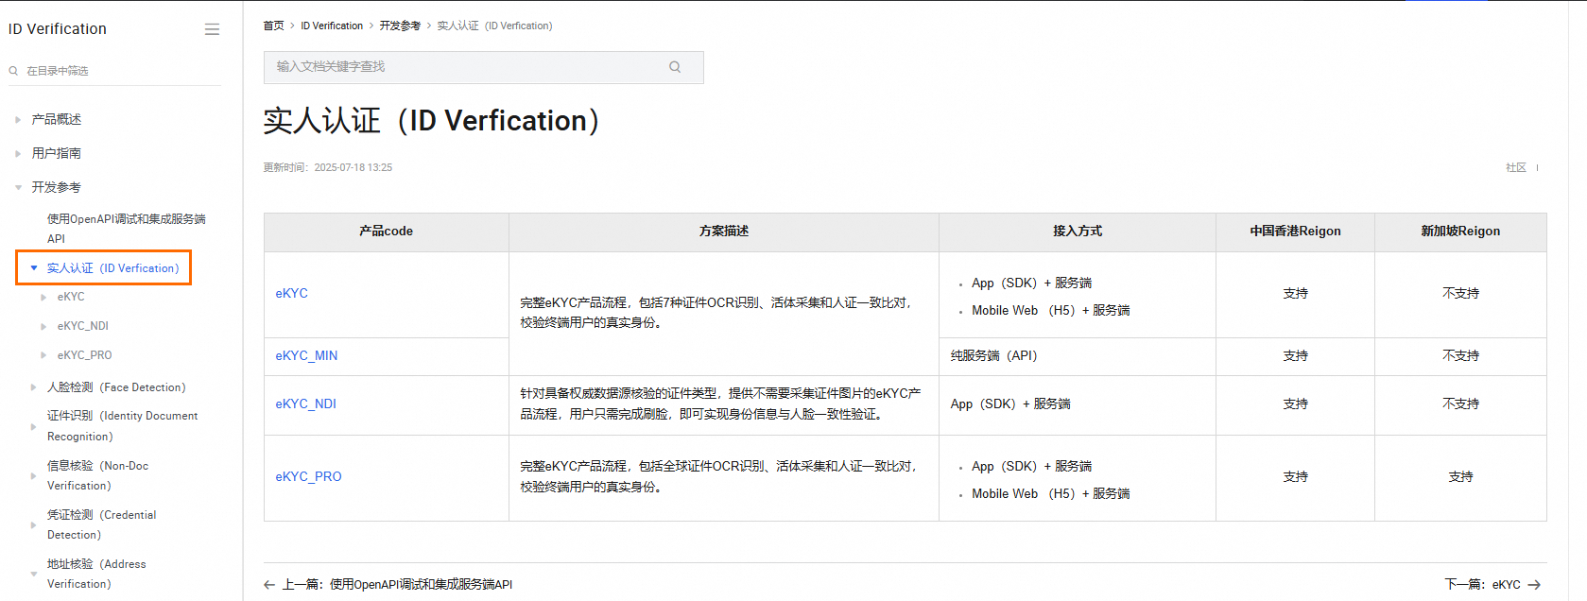This screenshot has height=601, width=1587.
Task: Click the magnifier icon in the document search box
Action: (x=675, y=67)
